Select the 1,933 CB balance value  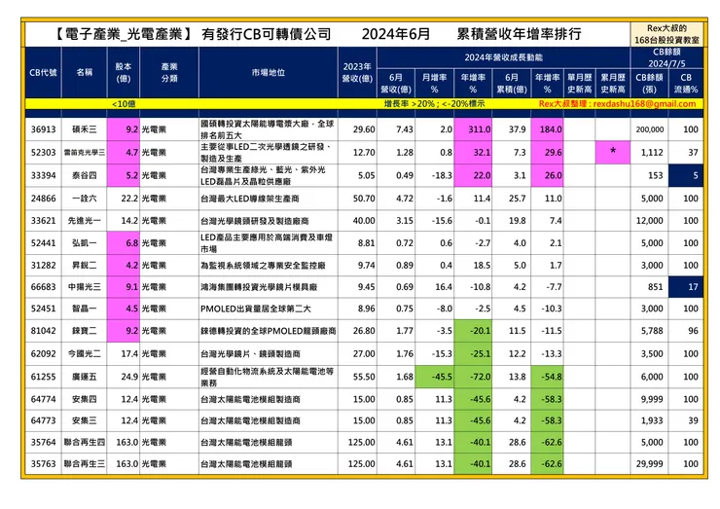pyautogui.click(x=652, y=420)
